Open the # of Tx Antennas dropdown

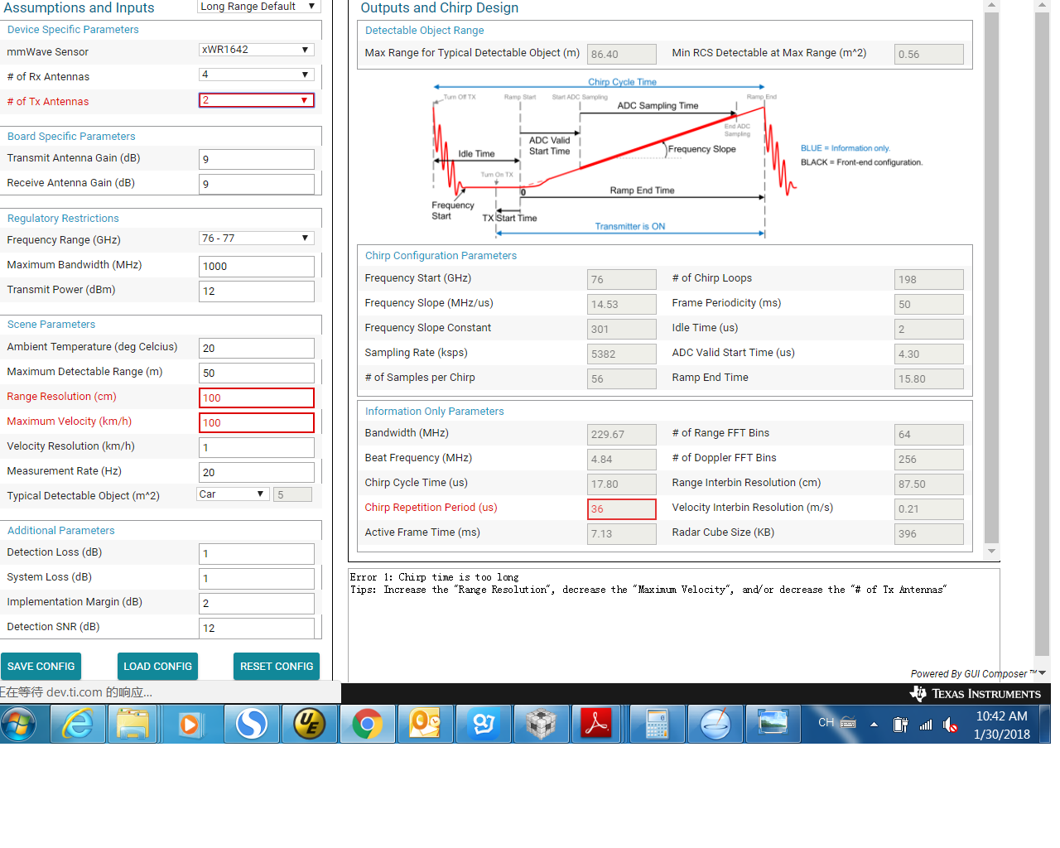click(257, 100)
